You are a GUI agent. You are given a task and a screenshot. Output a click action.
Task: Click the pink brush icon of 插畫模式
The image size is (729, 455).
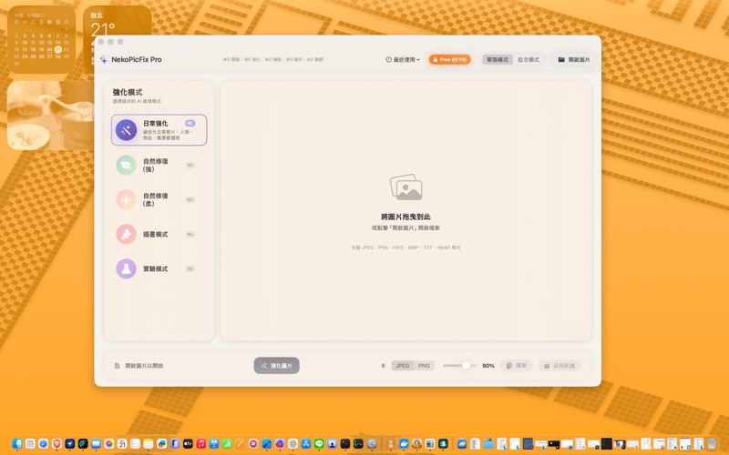(x=126, y=235)
